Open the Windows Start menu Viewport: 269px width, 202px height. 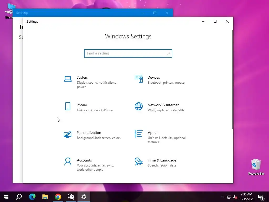click(6, 197)
